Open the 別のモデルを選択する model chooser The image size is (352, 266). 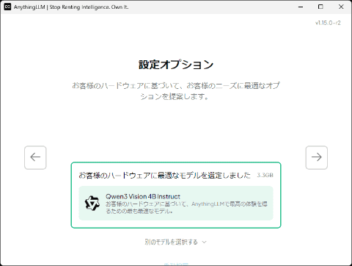[x=176, y=242]
